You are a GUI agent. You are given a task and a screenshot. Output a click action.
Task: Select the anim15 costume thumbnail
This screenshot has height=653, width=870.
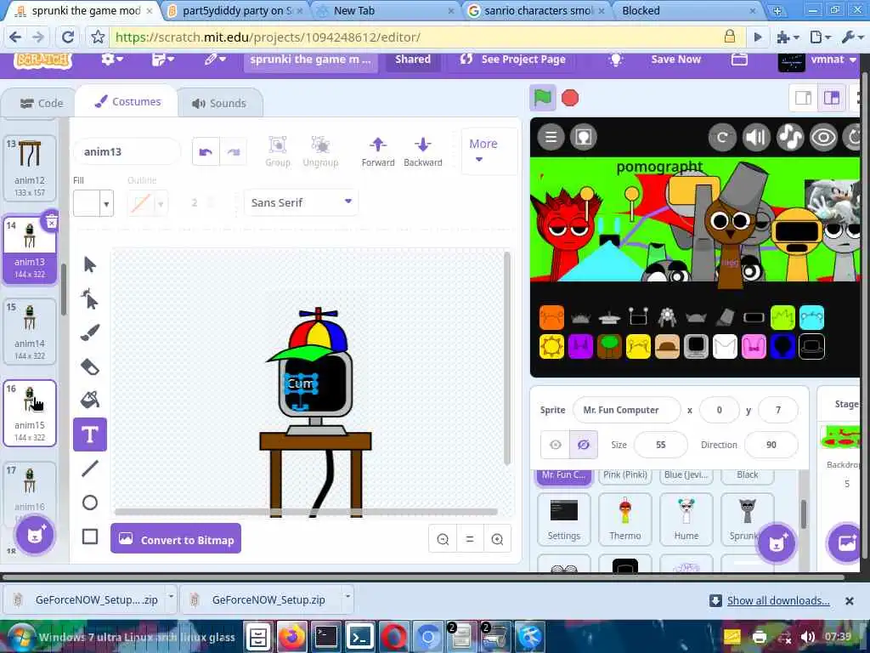30,413
